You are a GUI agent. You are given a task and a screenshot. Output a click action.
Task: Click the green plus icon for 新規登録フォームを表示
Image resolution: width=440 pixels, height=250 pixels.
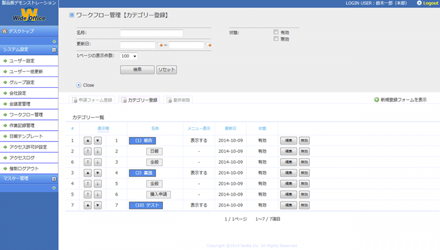pyautogui.click(x=377, y=99)
